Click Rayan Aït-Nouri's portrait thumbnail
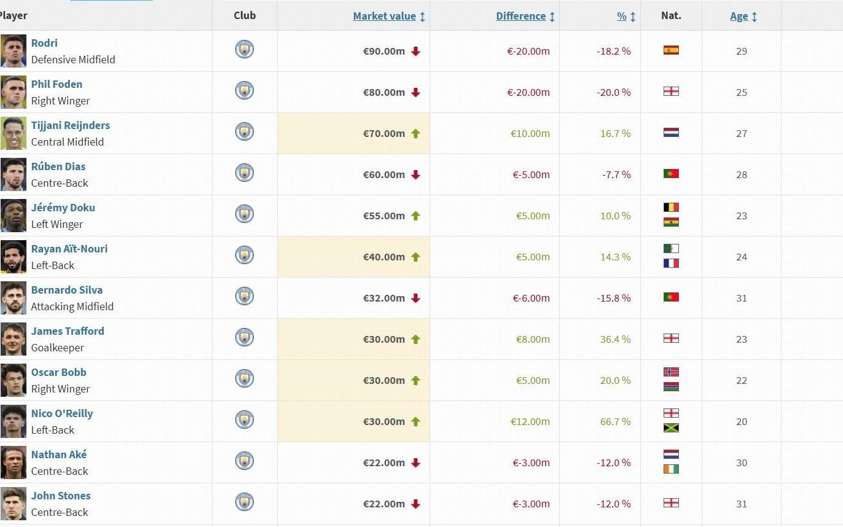This screenshot has width=843, height=527. coord(14,257)
